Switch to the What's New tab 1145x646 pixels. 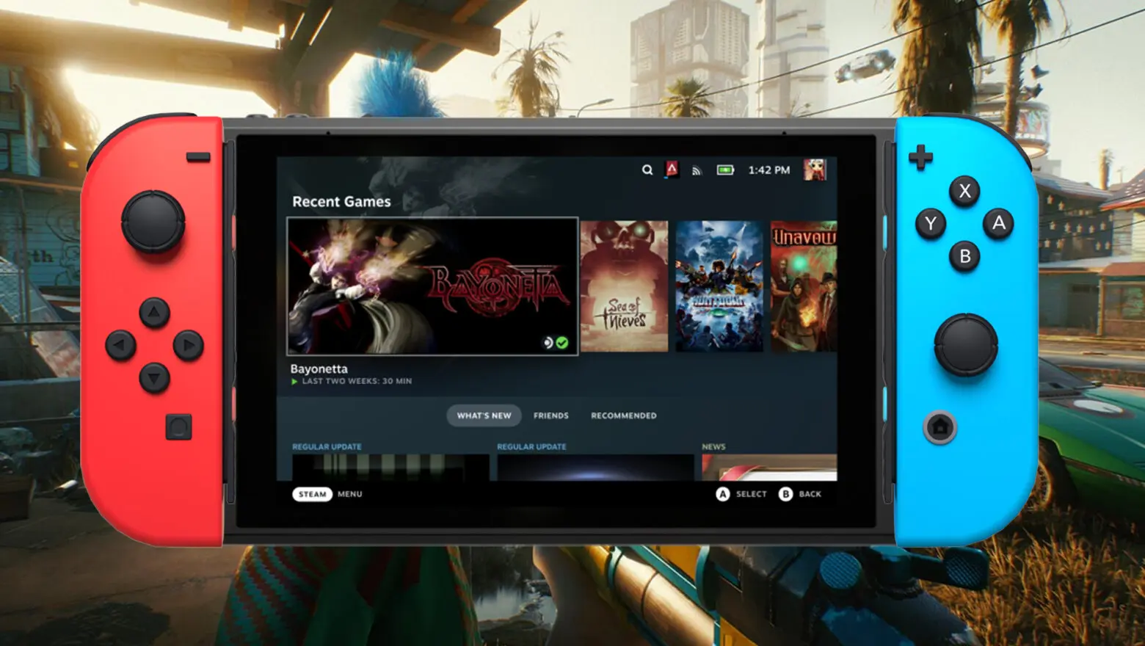484,415
